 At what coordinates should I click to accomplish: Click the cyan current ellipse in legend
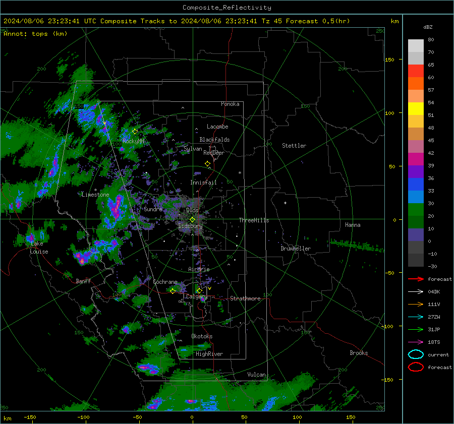pyautogui.click(x=416, y=354)
